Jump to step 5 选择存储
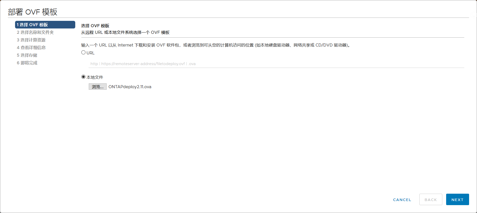Screen dimensions: 477x213 click(27, 55)
